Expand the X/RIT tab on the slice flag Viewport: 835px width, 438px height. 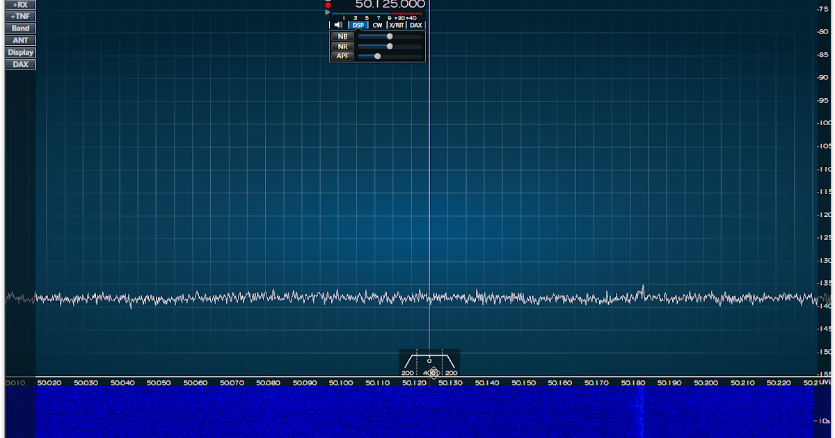coord(398,24)
